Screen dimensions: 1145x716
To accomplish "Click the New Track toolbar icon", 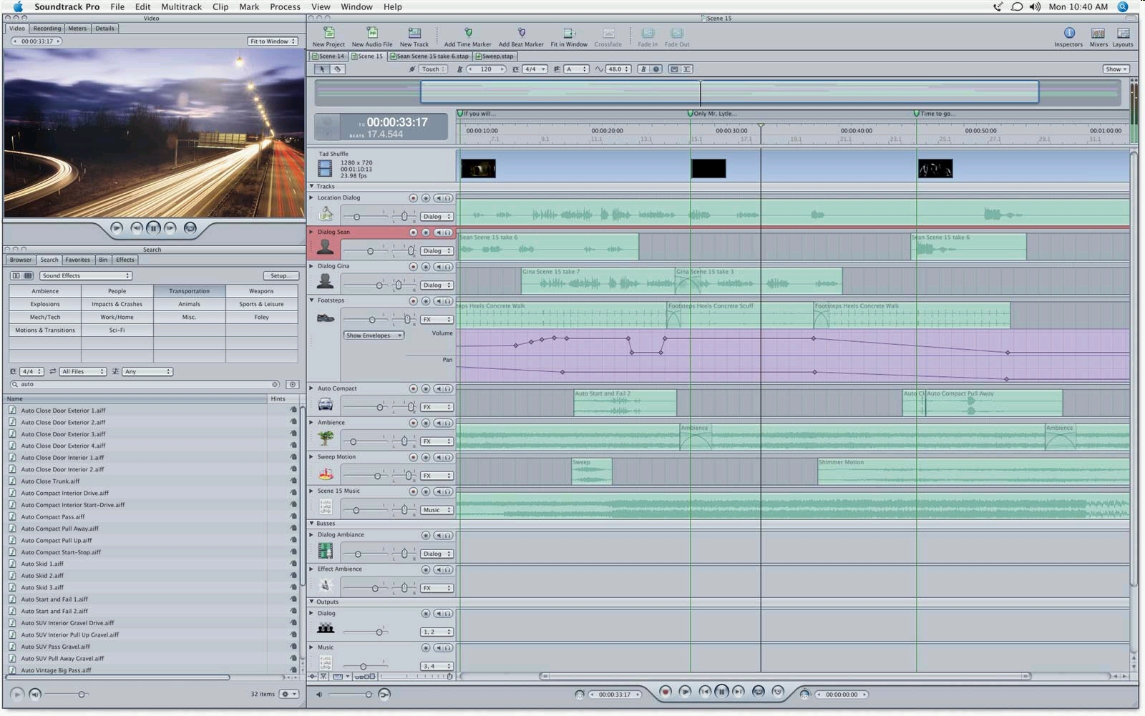I will [414, 33].
